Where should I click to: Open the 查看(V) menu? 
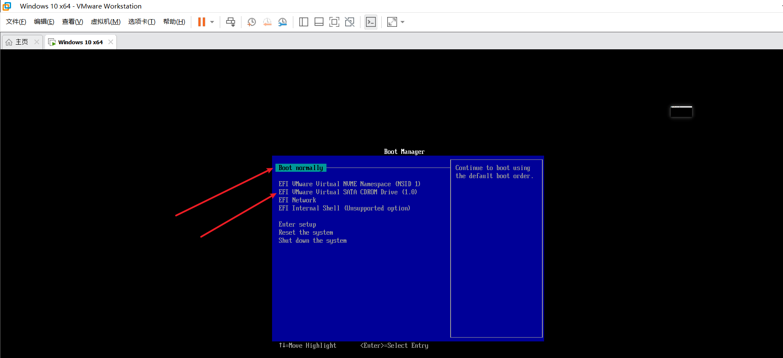pyautogui.click(x=73, y=22)
